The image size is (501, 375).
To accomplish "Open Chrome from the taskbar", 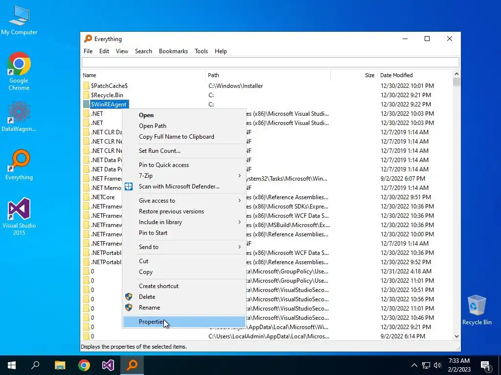I will [84, 365].
